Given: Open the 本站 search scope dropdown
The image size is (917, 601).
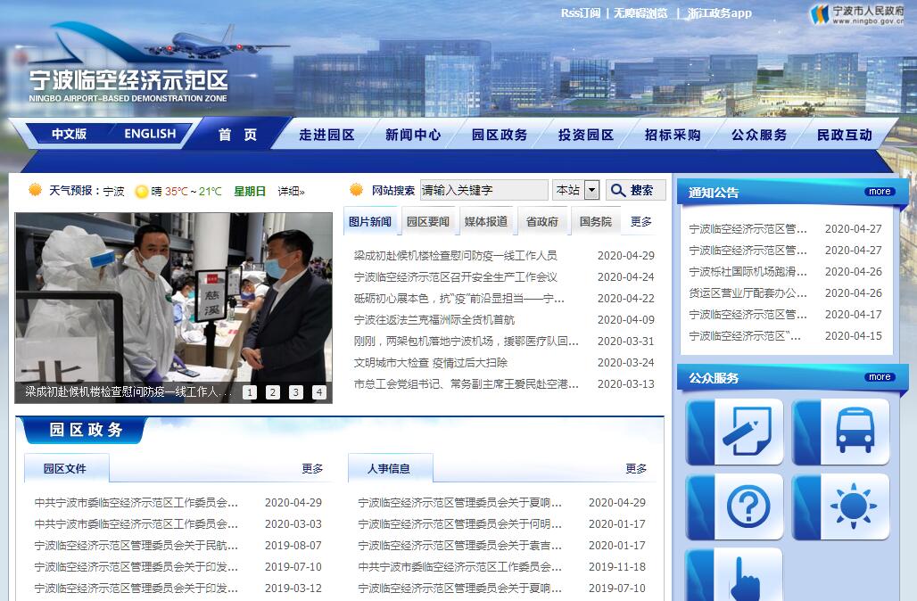Looking at the screenshot, I should tap(576, 190).
